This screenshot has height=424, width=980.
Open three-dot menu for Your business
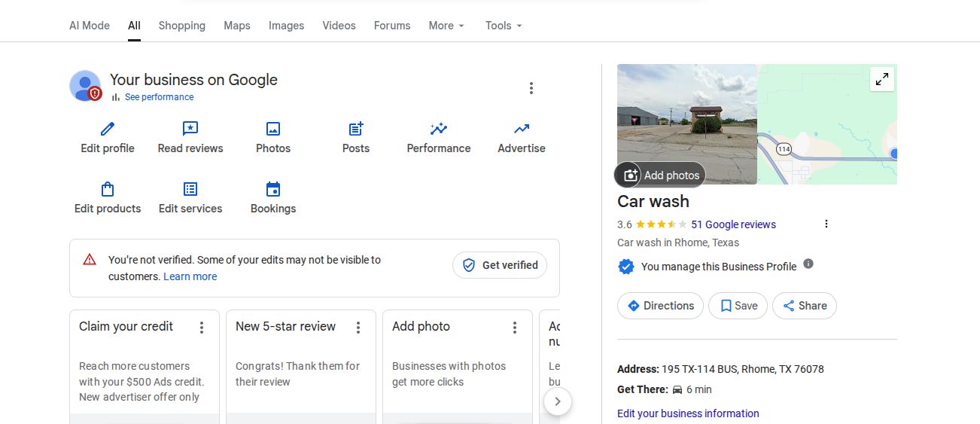531,88
